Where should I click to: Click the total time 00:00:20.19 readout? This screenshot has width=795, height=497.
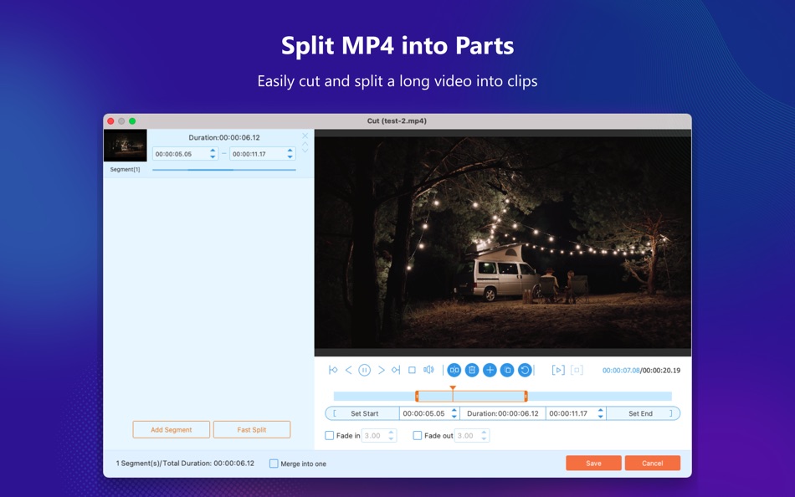662,370
